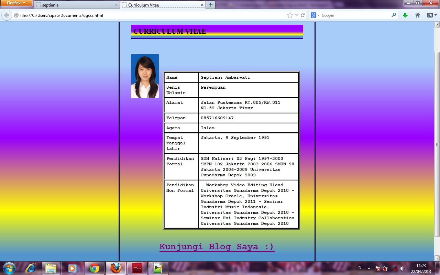This screenshot has height=275, width=440.
Task: Click the profile photo on the CV
Action: point(145,76)
